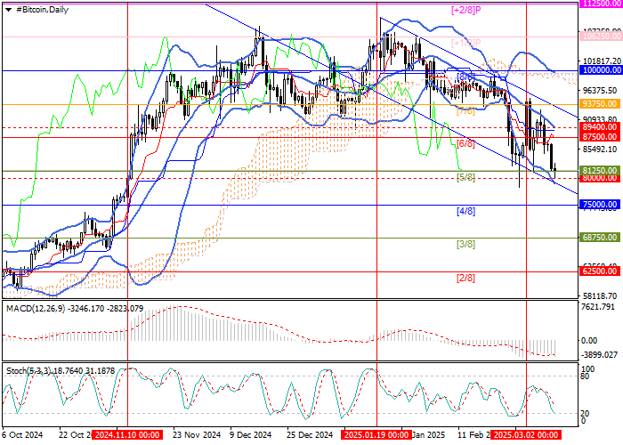Select the 112500.00 price label
The width and height of the screenshot is (623, 445).
tap(600, 4)
